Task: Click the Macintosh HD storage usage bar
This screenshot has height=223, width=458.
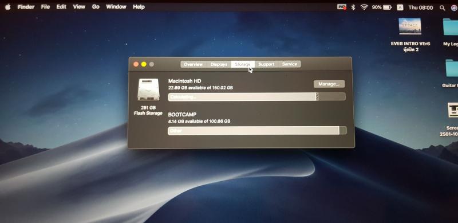Action: [x=256, y=97]
